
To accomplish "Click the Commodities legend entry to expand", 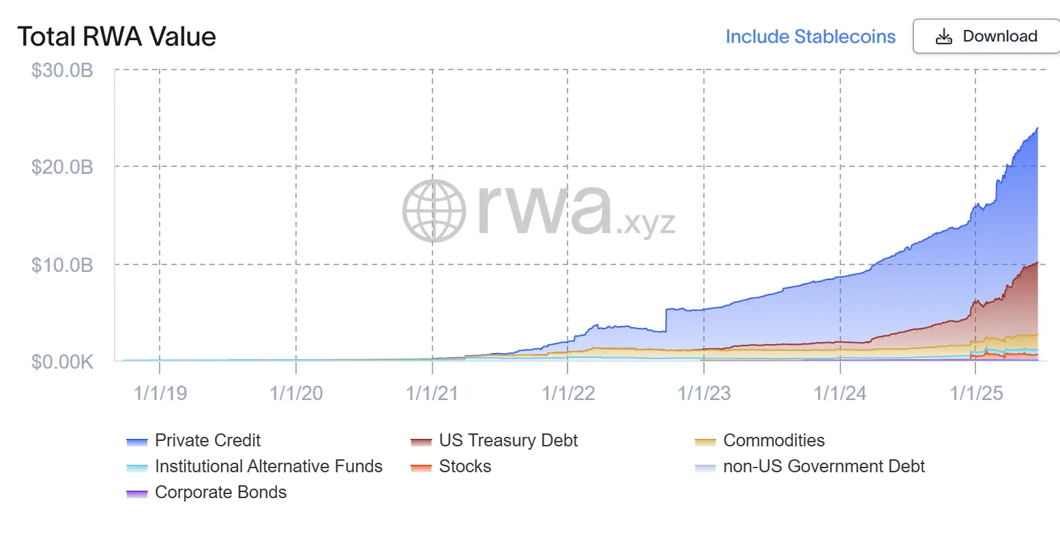I will pyautogui.click(x=775, y=441).
